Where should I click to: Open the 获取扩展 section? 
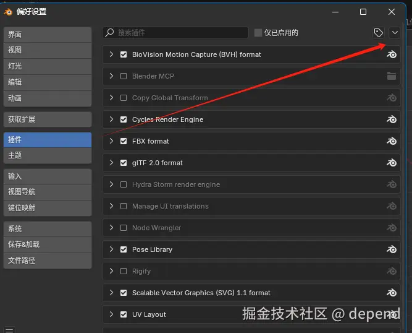48,119
